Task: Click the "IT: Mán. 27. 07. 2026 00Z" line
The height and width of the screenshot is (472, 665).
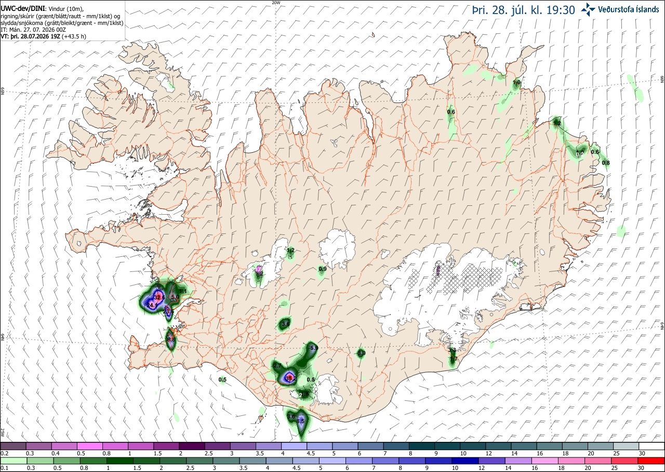Action: point(33,30)
